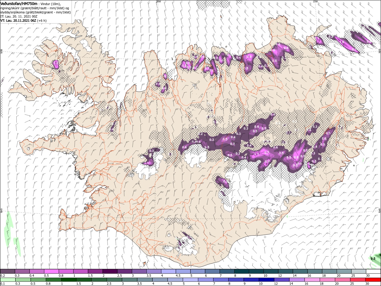381x286 pixels.
Task: Select the dark teal 8 mm snow swatch
Action: (x=241, y=271)
